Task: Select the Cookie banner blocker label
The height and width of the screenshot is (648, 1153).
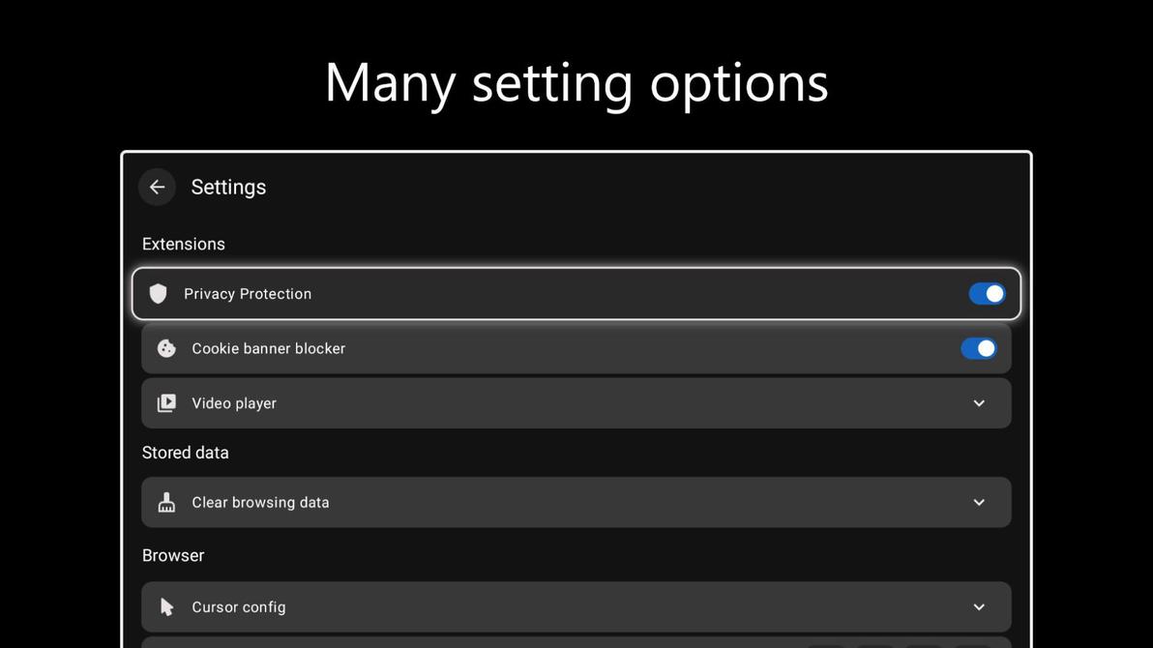Action: 268,348
